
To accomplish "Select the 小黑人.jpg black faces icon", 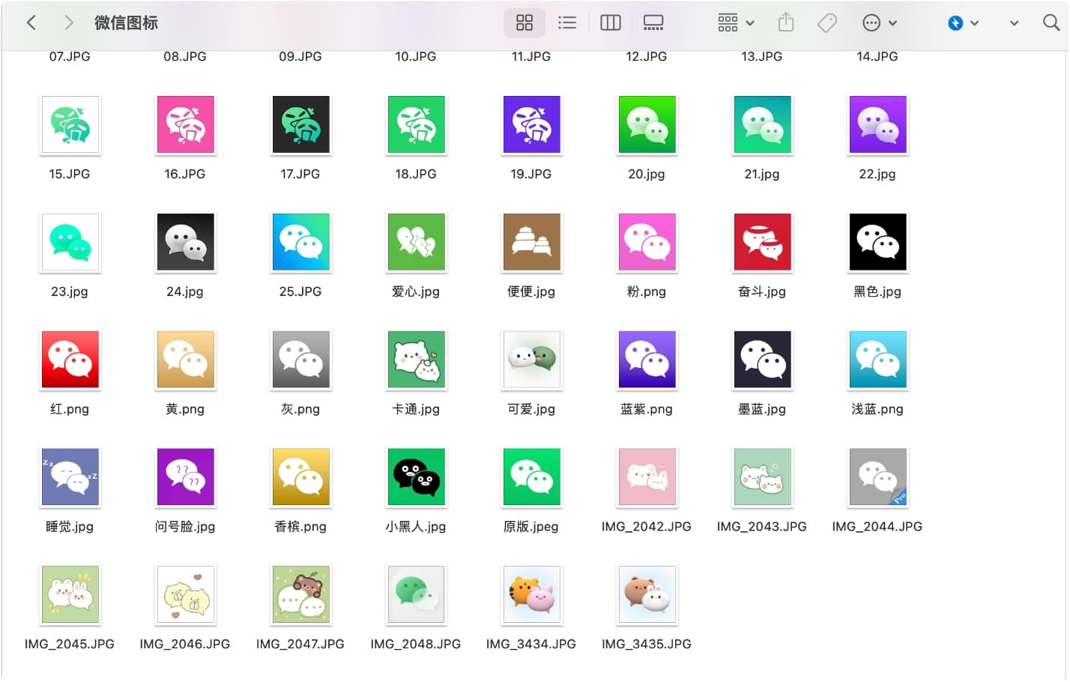I will [x=416, y=477].
